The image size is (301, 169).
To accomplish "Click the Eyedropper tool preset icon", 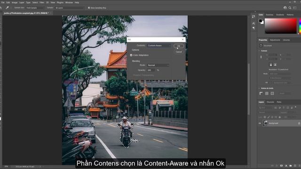I will [7, 8].
